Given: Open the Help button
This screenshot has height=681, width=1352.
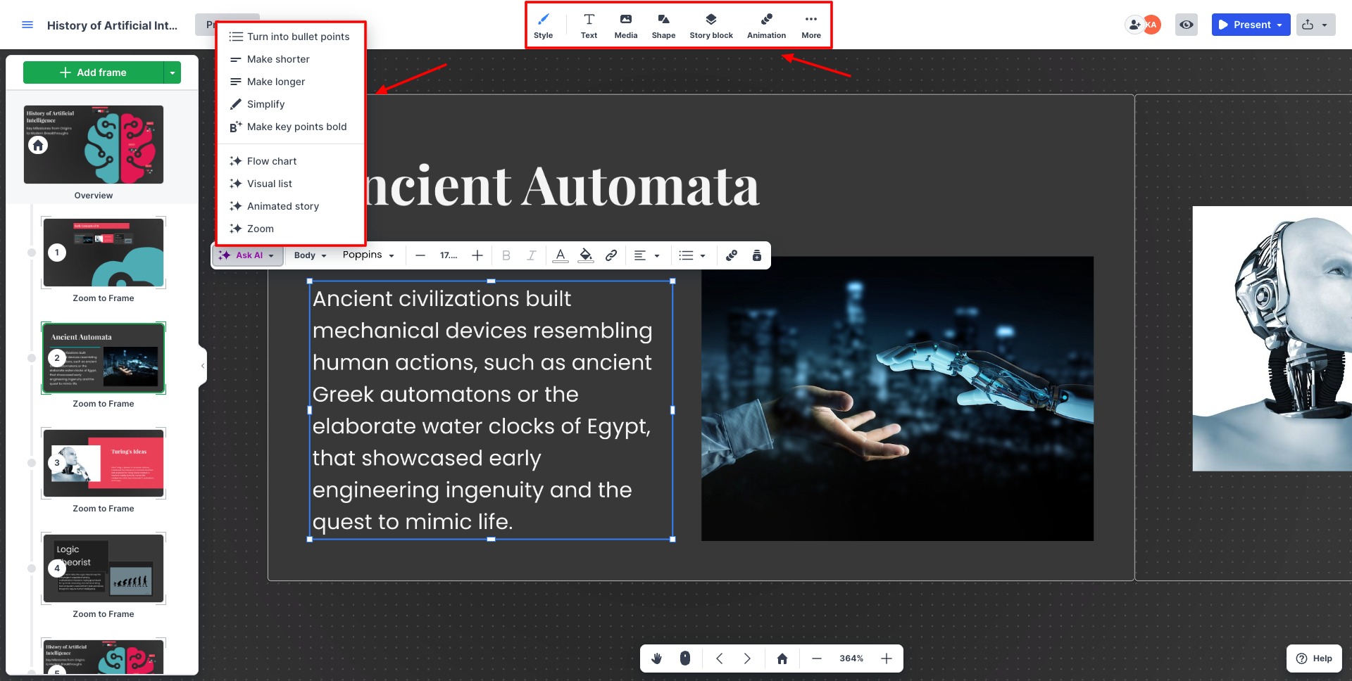Looking at the screenshot, I should click(1314, 658).
